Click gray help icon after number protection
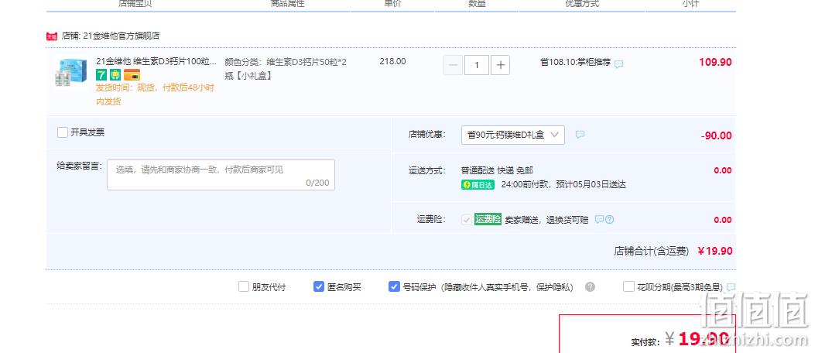This screenshot has height=353, width=815. [590, 286]
